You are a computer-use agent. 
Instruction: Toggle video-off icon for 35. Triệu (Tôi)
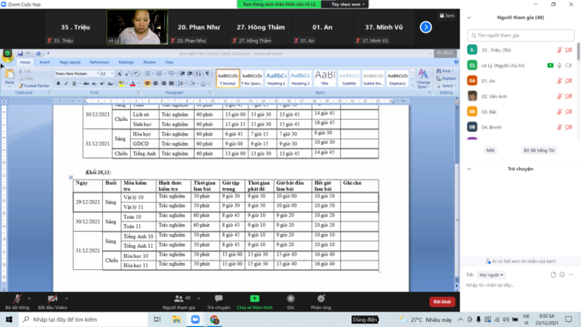[569, 50]
